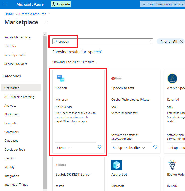Image resolution: width=185 pixels, height=191 pixels.
Task: Click the Azure Bot icon
Action: [116, 165]
